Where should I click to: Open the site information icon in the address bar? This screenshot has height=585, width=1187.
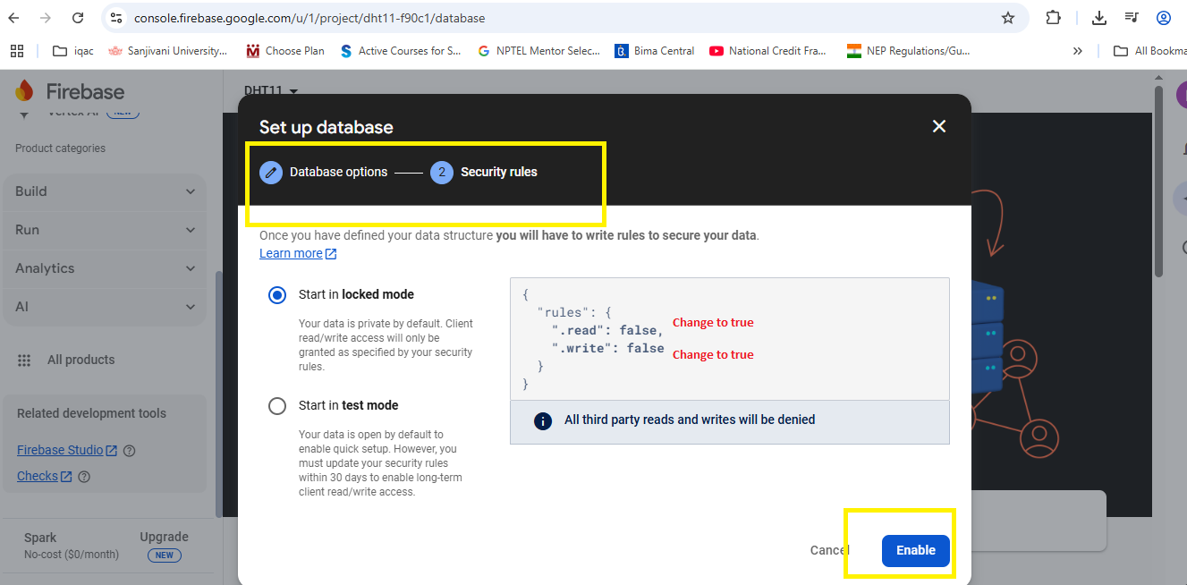[x=115, y=18]
